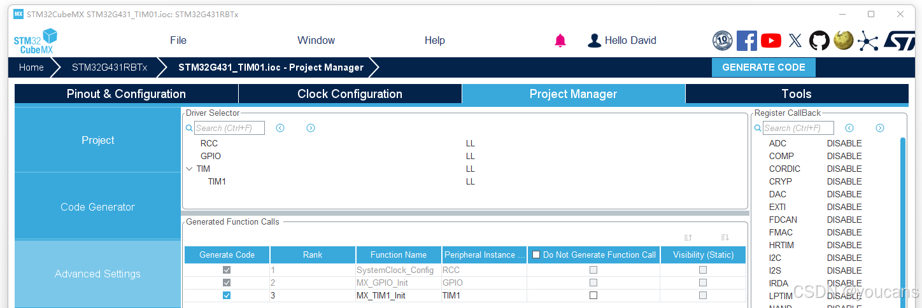The height and width of the screenshot is (308, 922).
Task: Open the Advanced Settings side section
Action: (98, 274)
